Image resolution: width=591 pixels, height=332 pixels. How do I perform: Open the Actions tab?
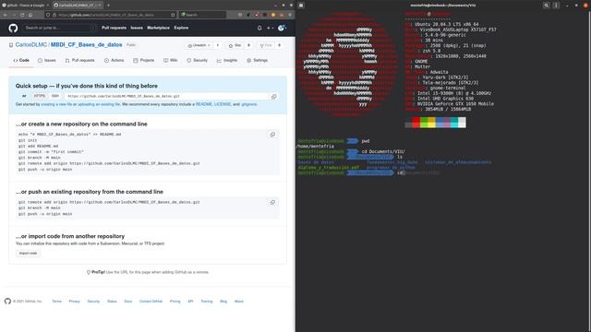tap(114, 60)
